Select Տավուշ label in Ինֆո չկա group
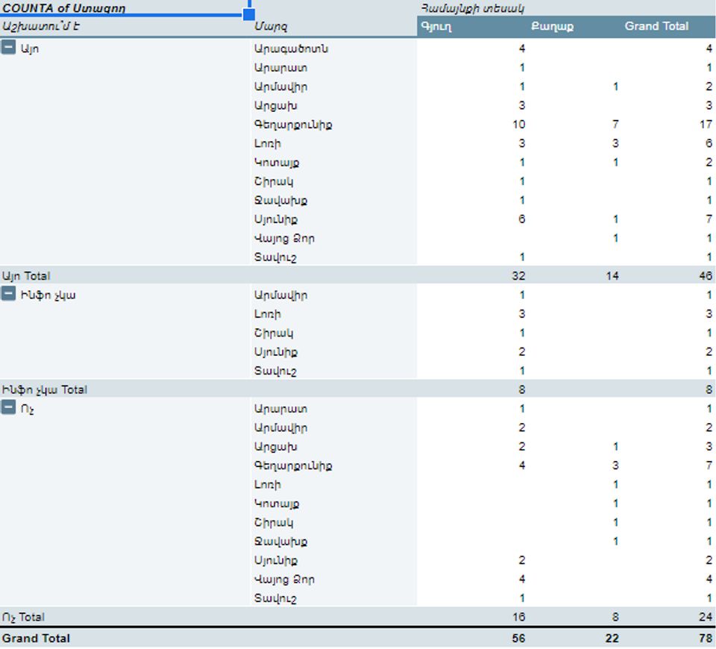The image size is (716, 649). click(275, 371)
